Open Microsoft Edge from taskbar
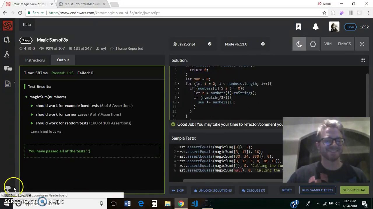 [141, 203]
